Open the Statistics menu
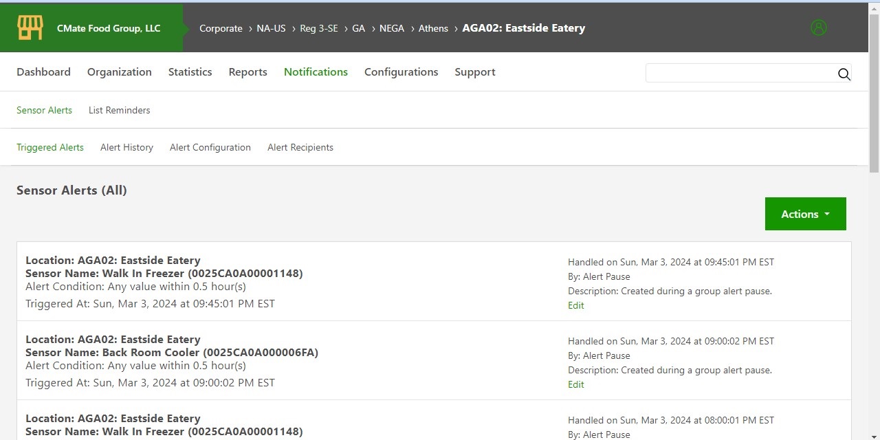 click(190, 72)
